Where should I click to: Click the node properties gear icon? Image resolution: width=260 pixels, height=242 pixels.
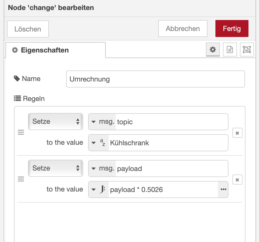(213, 49)
